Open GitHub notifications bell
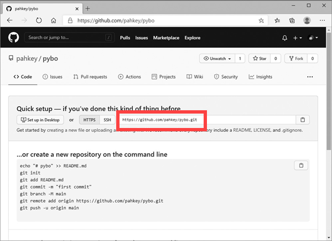332x241 pixels. point(285,38)
